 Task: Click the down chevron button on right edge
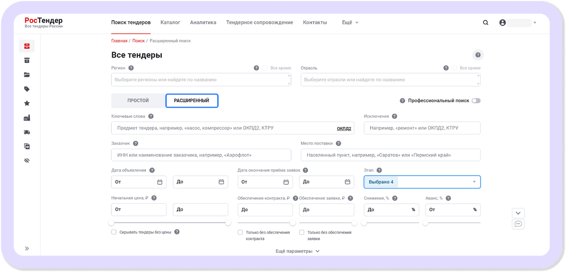point(518,213)
